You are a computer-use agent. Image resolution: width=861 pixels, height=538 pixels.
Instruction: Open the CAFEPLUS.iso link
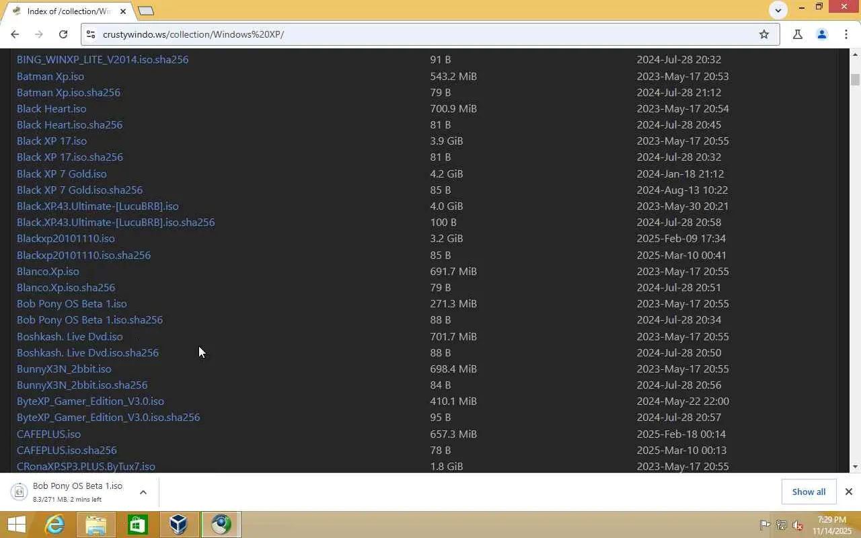pyautogui.click(x=48, y=434)
